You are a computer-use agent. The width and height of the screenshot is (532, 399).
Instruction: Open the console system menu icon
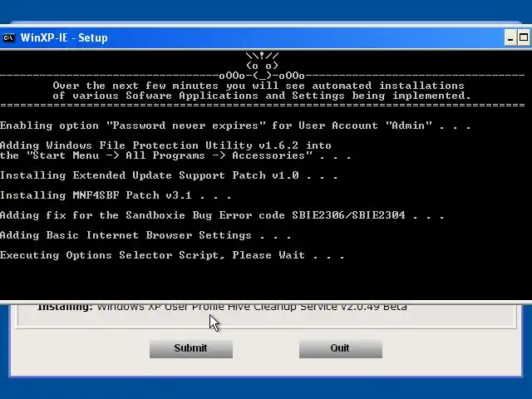click(8, 37)
